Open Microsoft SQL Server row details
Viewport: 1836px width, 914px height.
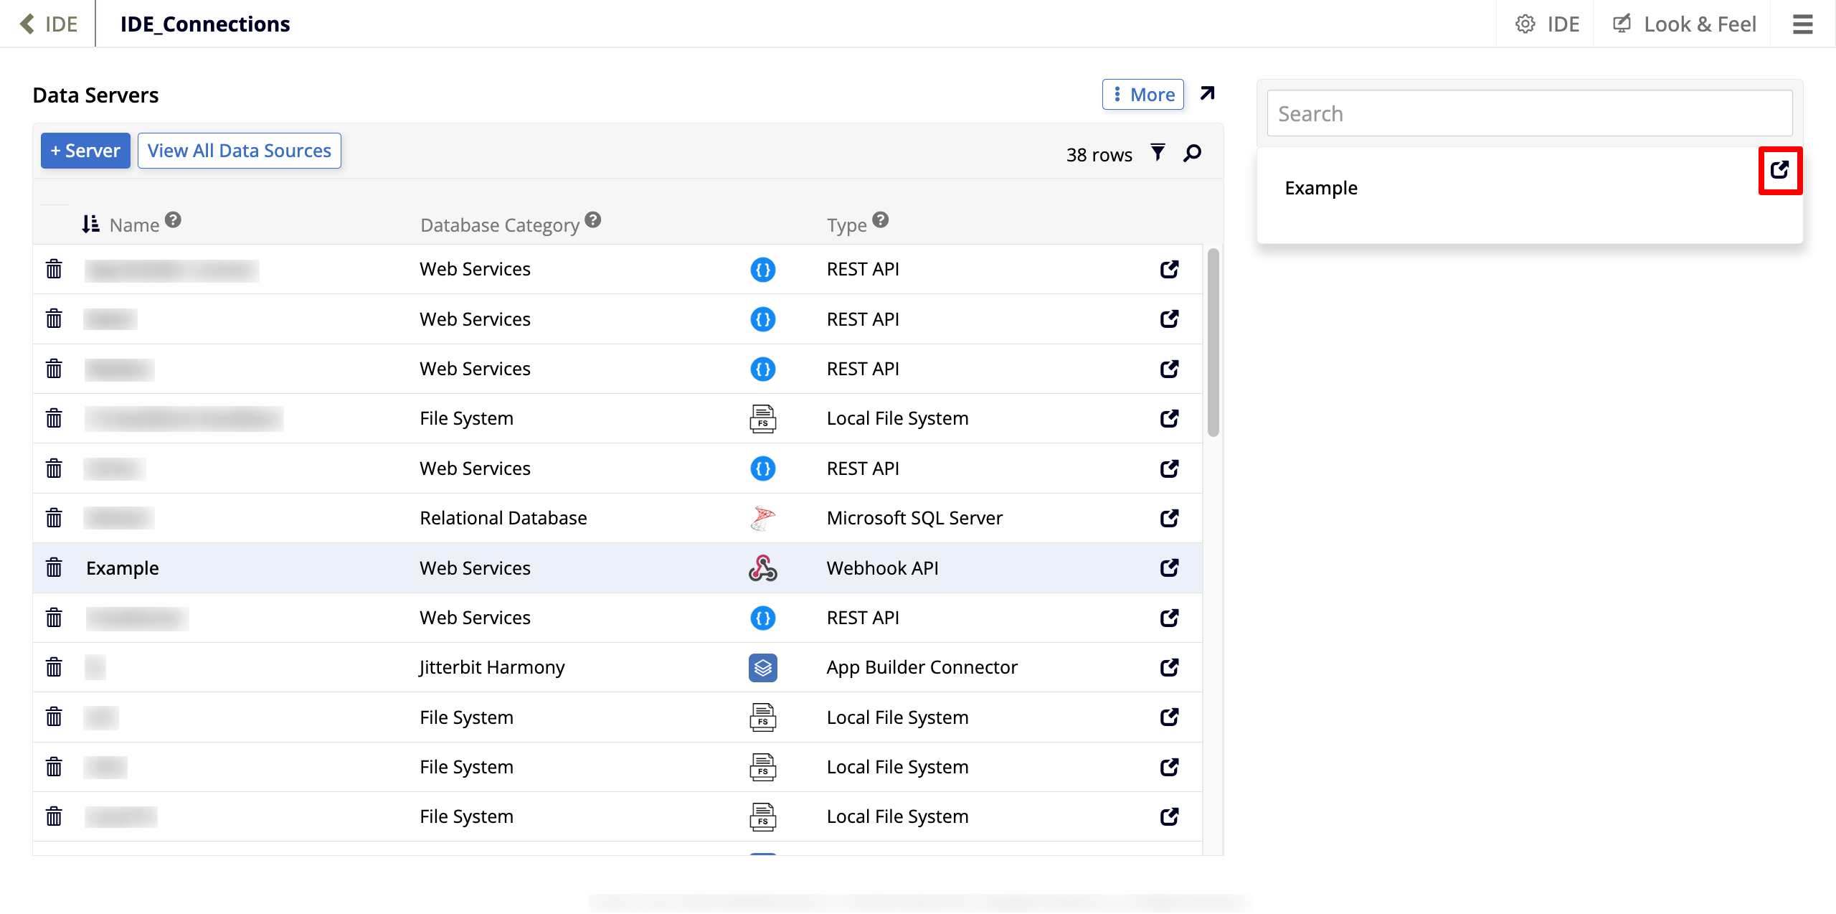(1169, 518)
